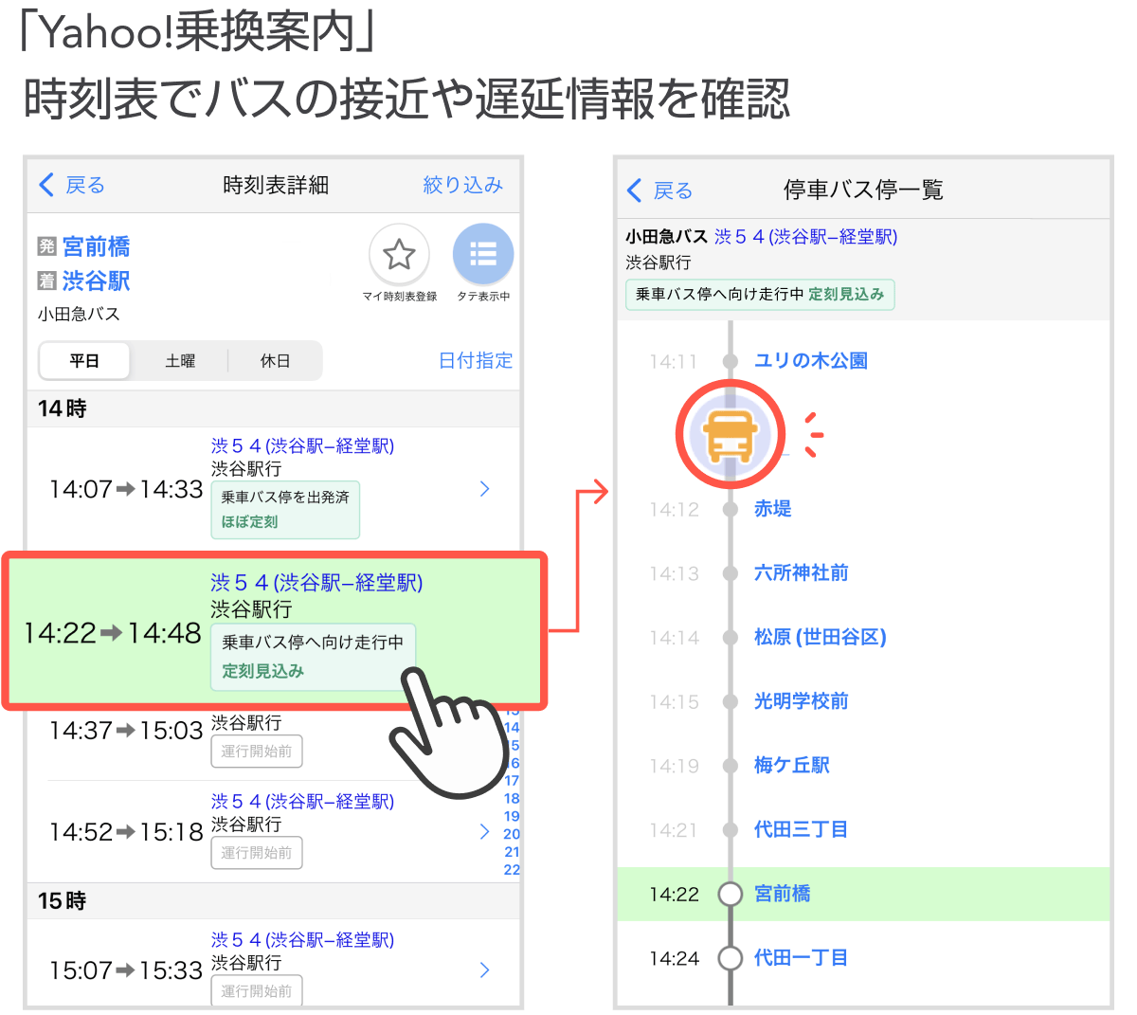Open 六所神社前 stop
The height and width of the screenshot is (1015, 1137).
pos(802,572)
